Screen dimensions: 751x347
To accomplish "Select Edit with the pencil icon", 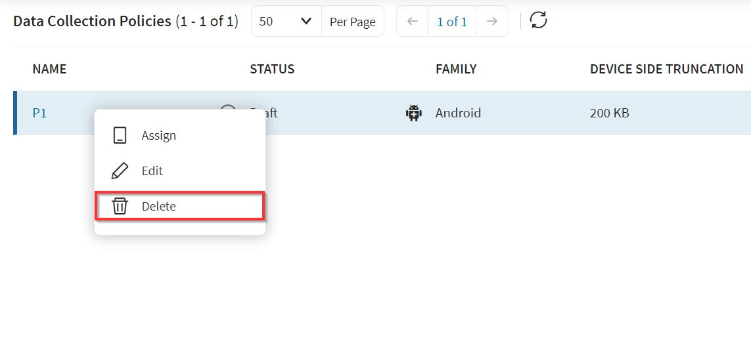I will pyautogui.click(x=152, y=171).
